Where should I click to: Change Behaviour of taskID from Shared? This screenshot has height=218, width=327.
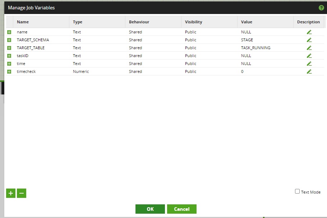coord(135,56)
